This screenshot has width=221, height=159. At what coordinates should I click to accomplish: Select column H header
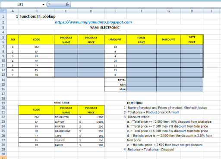tap(192, 11)
